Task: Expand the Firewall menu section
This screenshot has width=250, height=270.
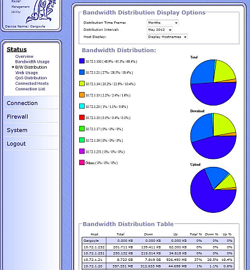Action: 17,117
